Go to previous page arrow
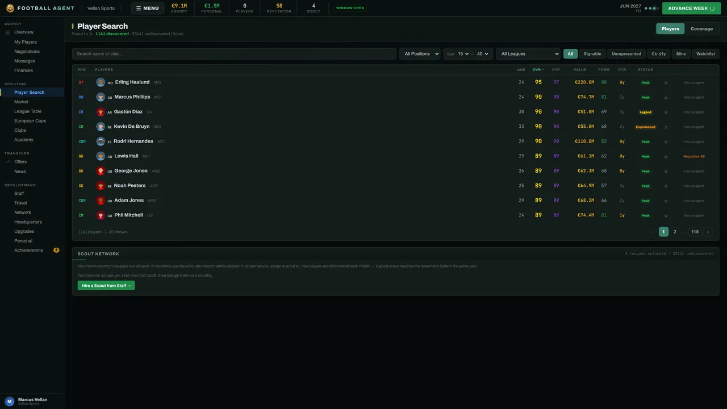The image size is (727, 409). 652,232
